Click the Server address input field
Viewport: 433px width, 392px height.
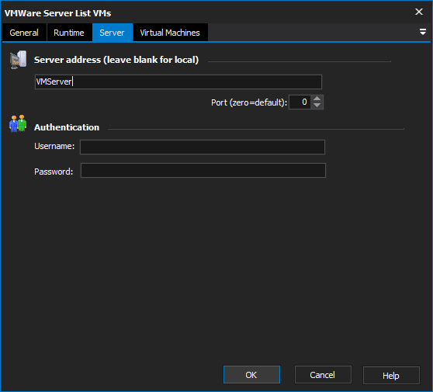(178, 82)
